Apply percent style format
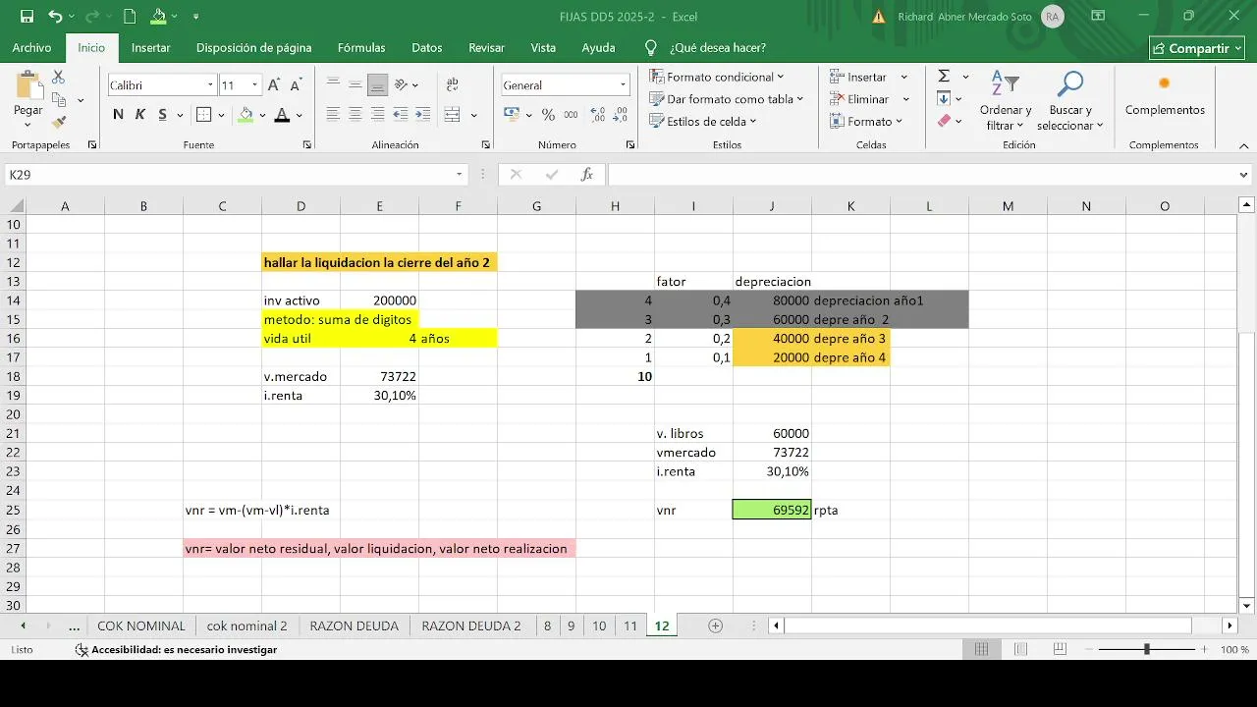This screenshot has height=707, width=1257. [x=548, y=115]
